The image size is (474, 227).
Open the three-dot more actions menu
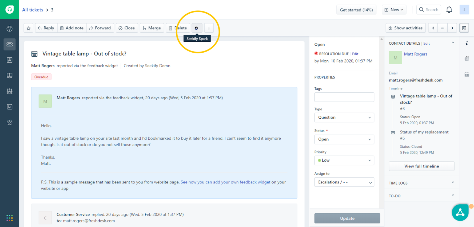pyautogui.click(x=209, y=28)
